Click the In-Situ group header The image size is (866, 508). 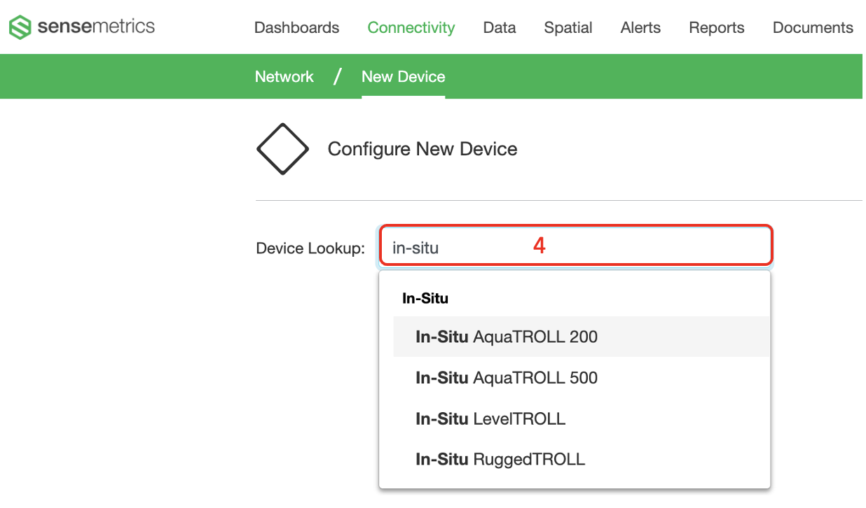[x=425, y=298]
